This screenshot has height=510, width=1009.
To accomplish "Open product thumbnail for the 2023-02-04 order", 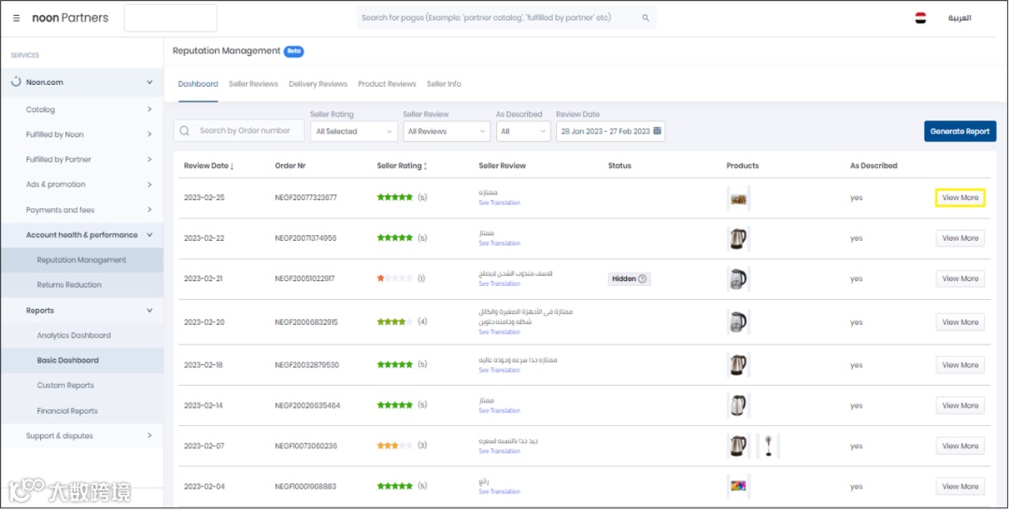I will (x=738, y=486).
